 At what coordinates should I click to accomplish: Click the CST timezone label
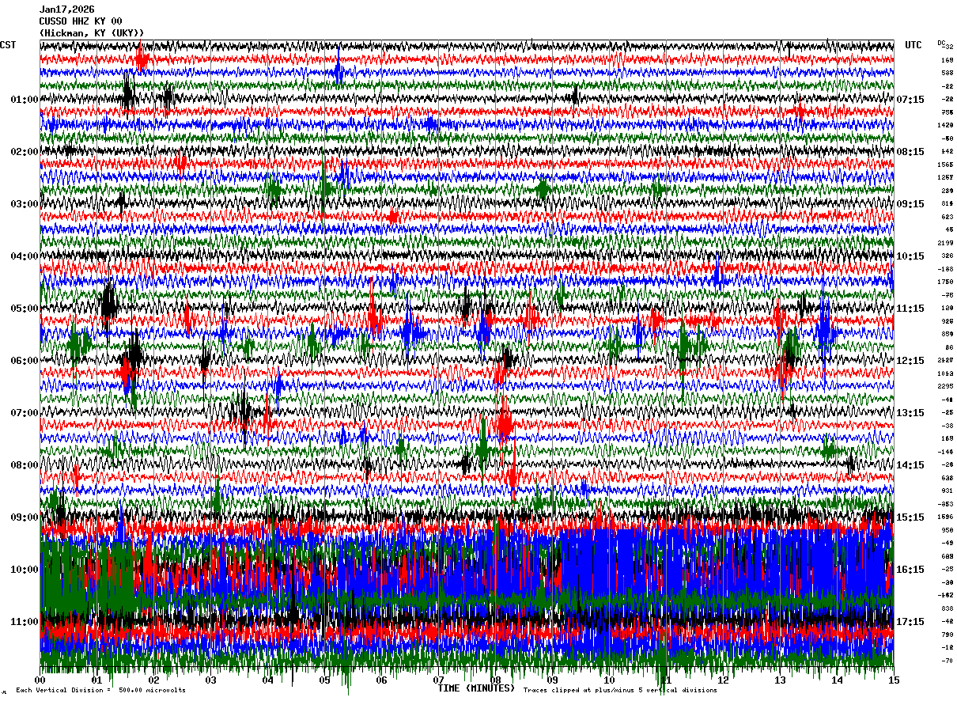click(8, 45)
